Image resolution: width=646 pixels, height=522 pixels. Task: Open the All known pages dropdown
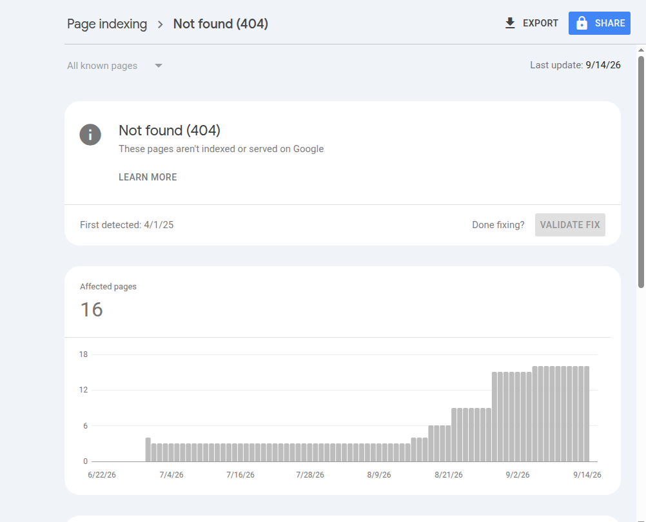(115, 66)
